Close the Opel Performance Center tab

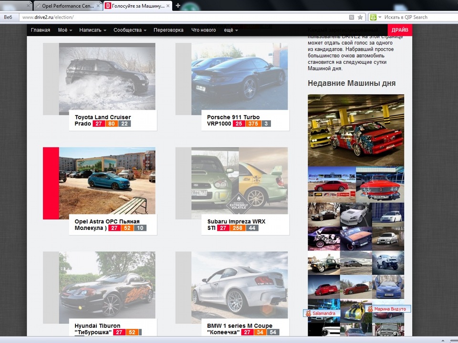click(98, 6)
